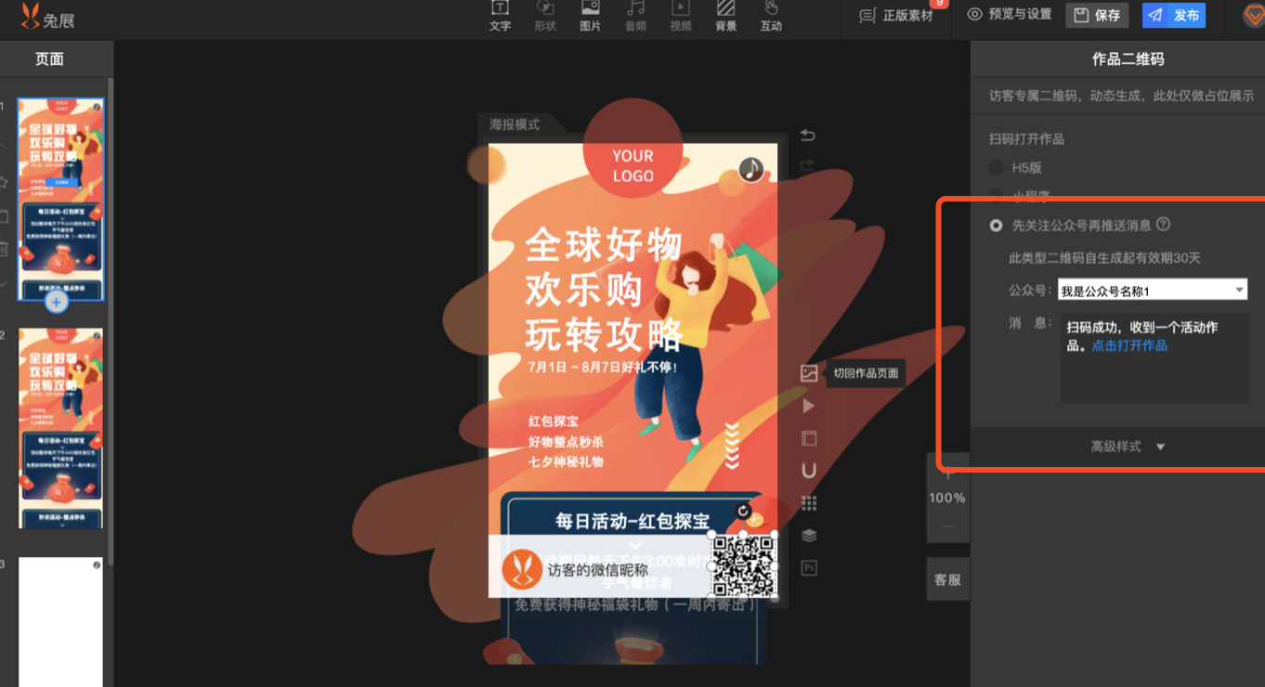This screenshot has width=1265, height=687.
Task: Select page 1 thumbnail
Action: click(61, 200)
